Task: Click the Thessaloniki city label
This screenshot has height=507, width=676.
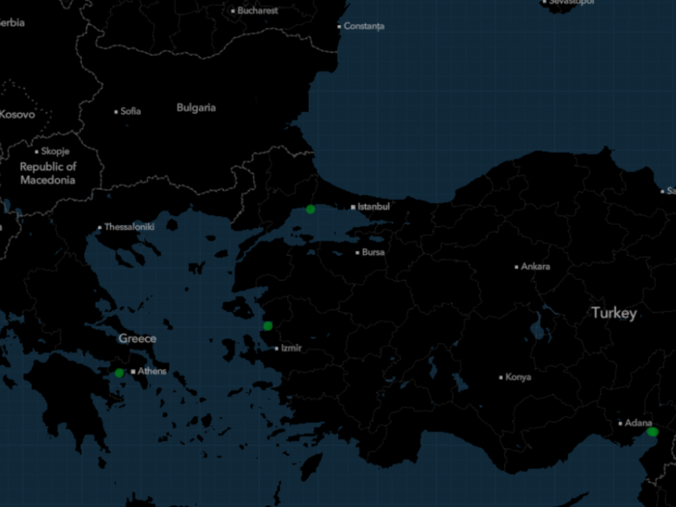Action: click(x=129, y=227)
